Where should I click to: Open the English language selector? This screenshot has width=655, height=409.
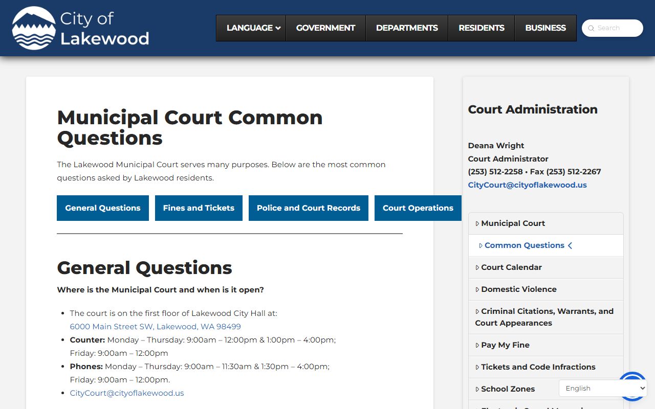(x=603, y=388)
